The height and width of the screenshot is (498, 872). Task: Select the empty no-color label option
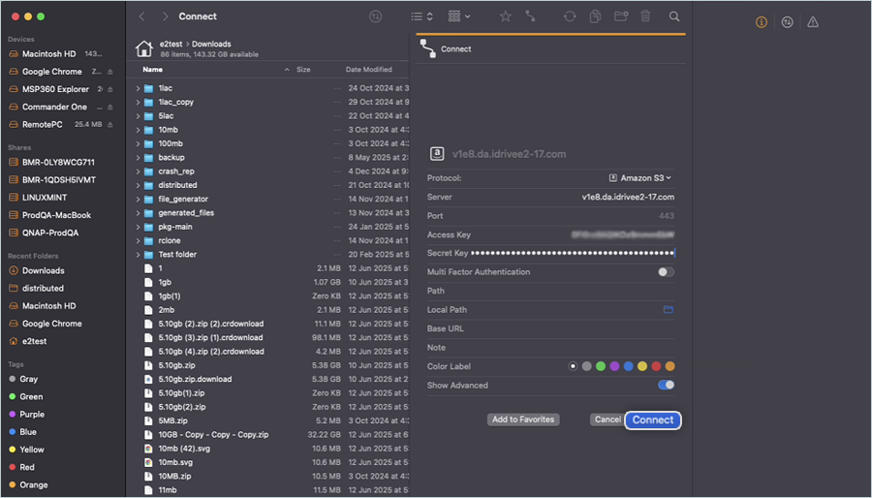click(573, 366)
